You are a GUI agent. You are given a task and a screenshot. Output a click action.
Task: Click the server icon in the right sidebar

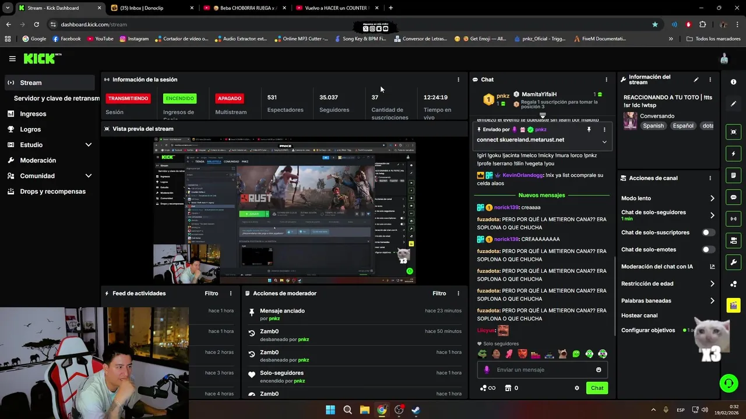[x=734, y=240]
